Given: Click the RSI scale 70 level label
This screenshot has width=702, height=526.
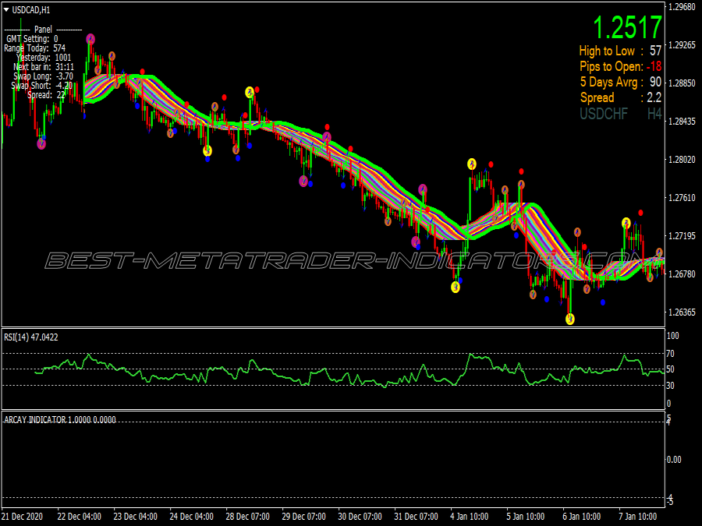Looking at the screenshot, I should (x=671, y=354).
